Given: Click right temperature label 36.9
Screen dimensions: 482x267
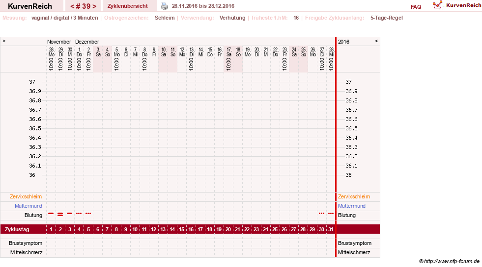Looking at the screenshot, I should click(x=351, y=91).
